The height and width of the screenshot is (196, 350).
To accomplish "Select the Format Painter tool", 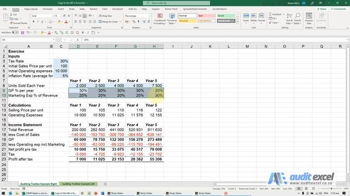I will 19,23.
